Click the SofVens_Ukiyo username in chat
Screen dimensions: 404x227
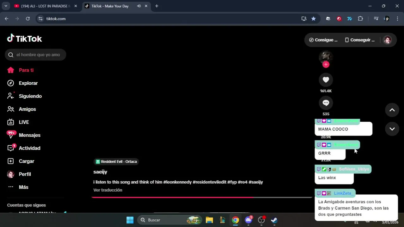pyautogui.click(x=354, y=169)
